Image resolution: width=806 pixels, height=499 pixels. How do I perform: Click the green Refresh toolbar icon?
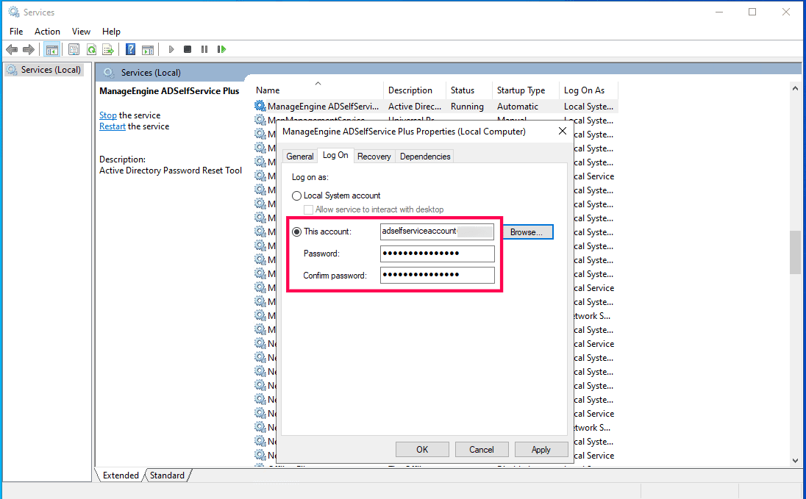click(x=91, y=49)
